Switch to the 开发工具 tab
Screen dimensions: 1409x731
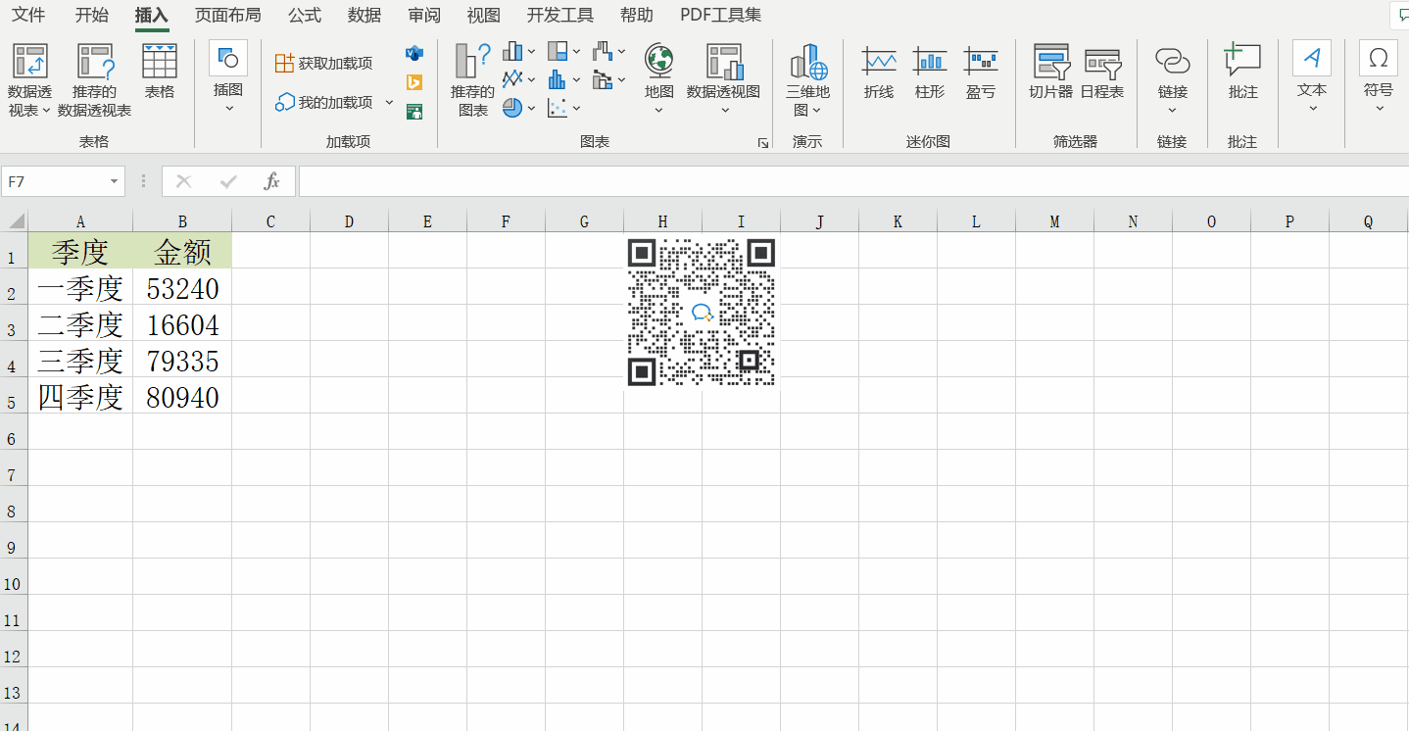[560, 16]
